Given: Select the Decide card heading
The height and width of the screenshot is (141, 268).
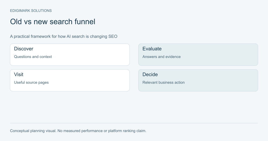Looking at the screenshot, I should pyautogui.click(x=150, y=74).
